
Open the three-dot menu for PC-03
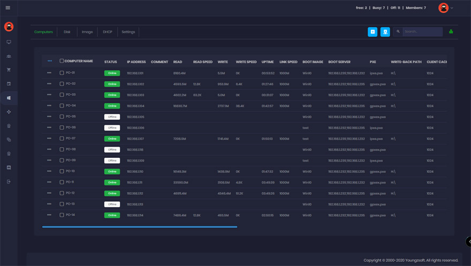(49, 95)
